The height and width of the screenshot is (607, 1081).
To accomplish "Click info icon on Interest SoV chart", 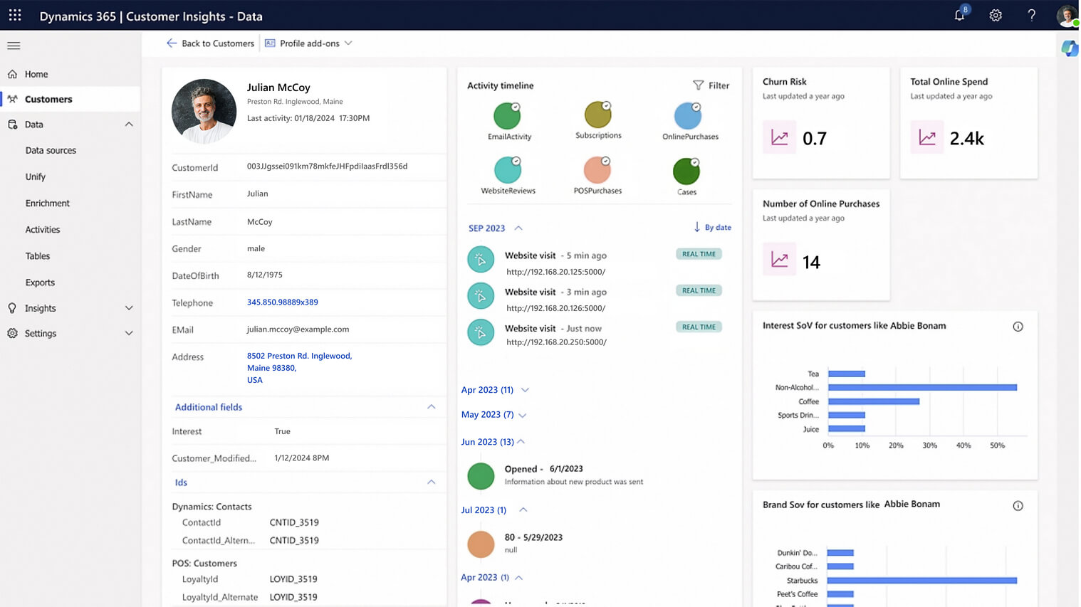I will pos(1018,327).
